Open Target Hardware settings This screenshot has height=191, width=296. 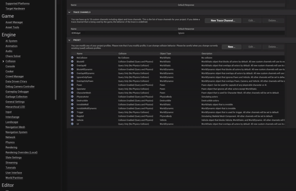pyautogui.click(x=15, y=9)
